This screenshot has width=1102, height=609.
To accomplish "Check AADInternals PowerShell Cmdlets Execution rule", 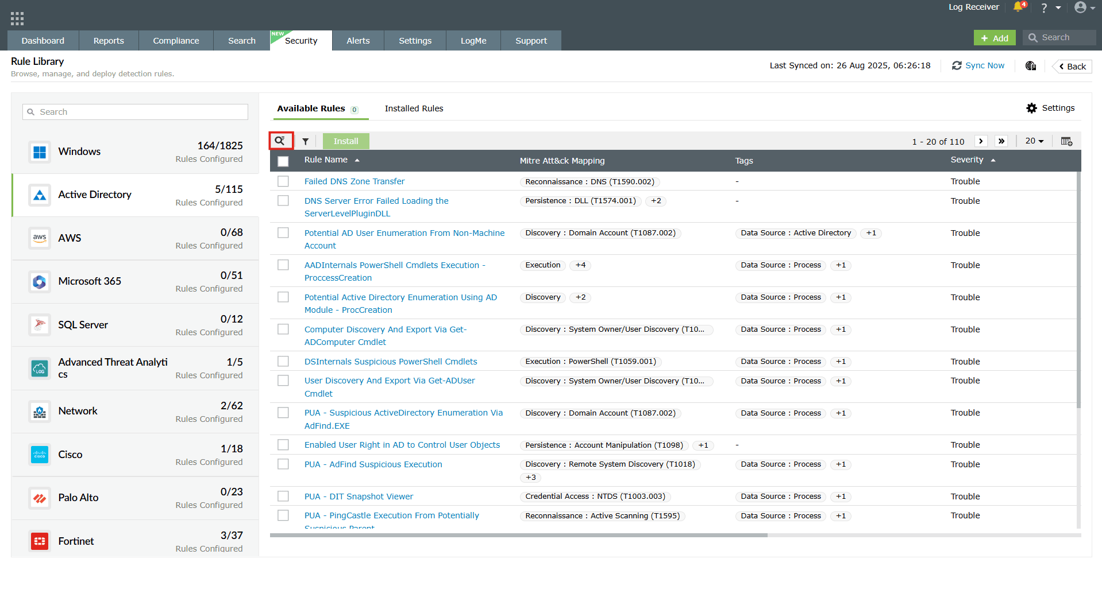I will (x=283, y=265).
